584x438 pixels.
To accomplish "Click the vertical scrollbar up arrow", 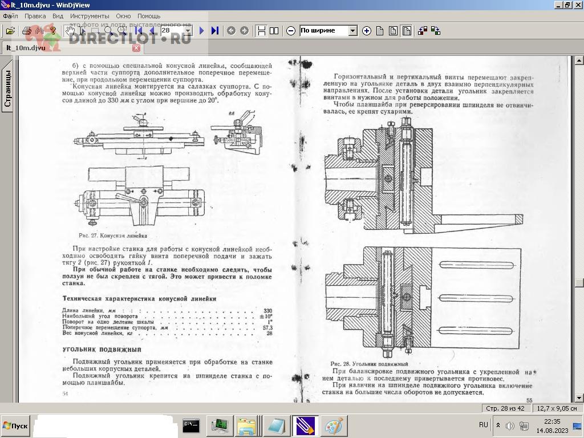I will [579, 60].
